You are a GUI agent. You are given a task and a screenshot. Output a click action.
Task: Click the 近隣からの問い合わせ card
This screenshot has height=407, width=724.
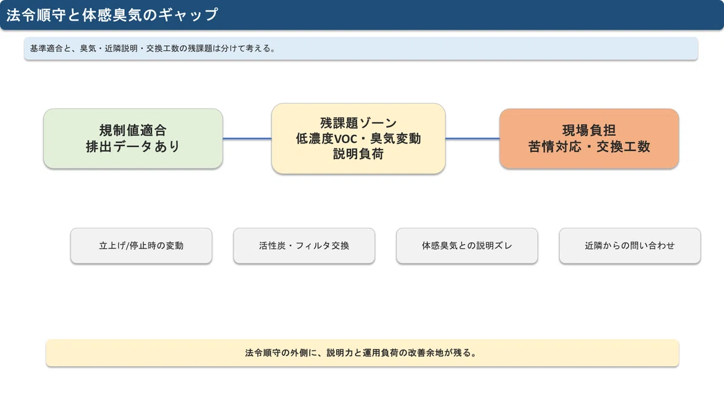click(630, 245)
